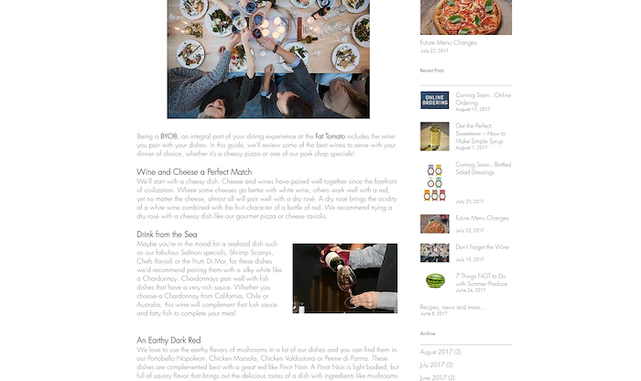The image size is (641, 381).
Task: Open the simple syrup bottle thumbnail
Action: point(435,136)
